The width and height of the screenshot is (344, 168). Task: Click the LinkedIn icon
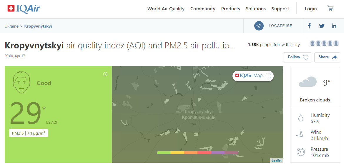click(334, 26)
